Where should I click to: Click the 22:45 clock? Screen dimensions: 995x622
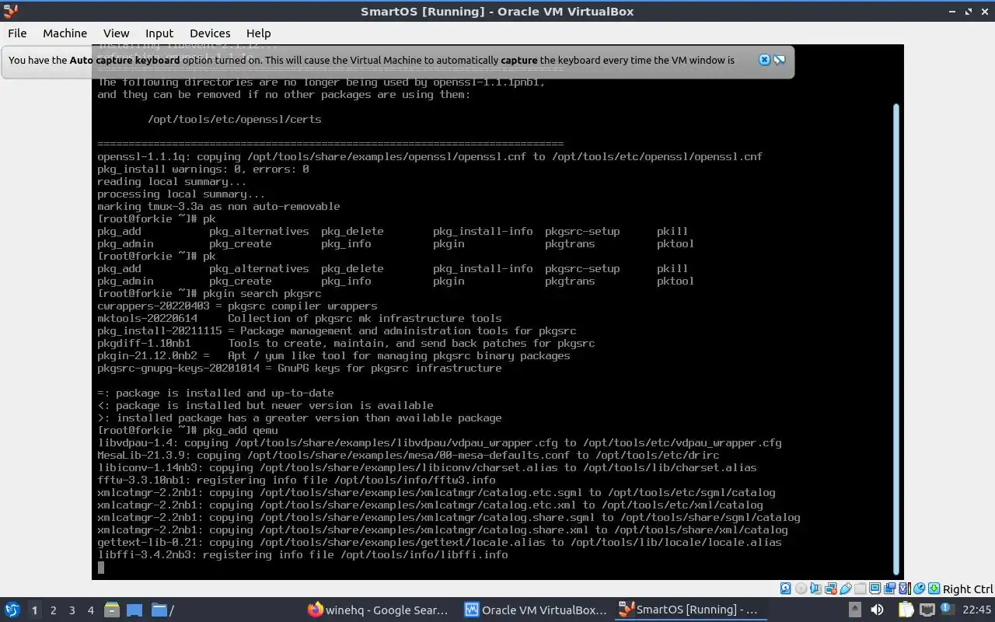[x=977, y=610]
